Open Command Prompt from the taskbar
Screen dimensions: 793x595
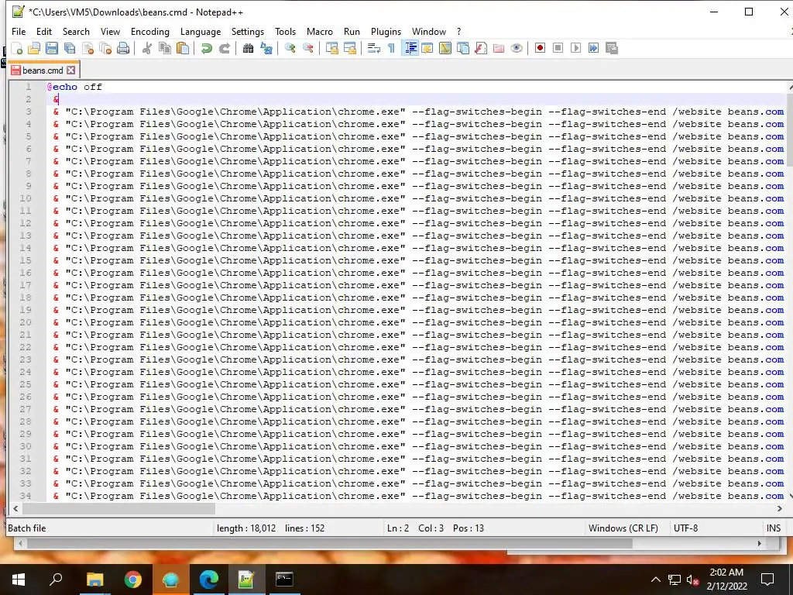tap(284, 580)
